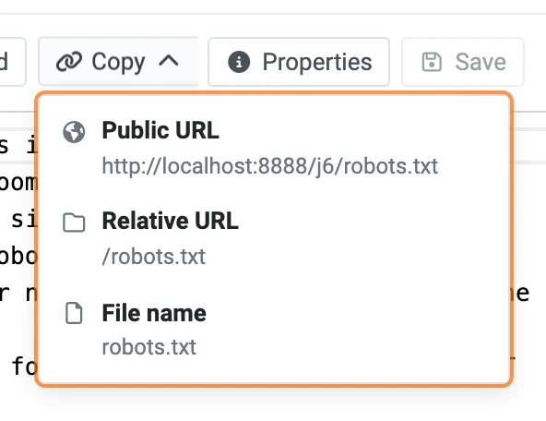This screenshot has width=546, height=421.
Task: Click the folder icon beside Relative URL
Action: click(74, 223)
